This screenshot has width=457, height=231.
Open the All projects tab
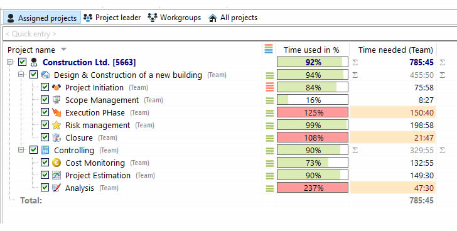233,18
